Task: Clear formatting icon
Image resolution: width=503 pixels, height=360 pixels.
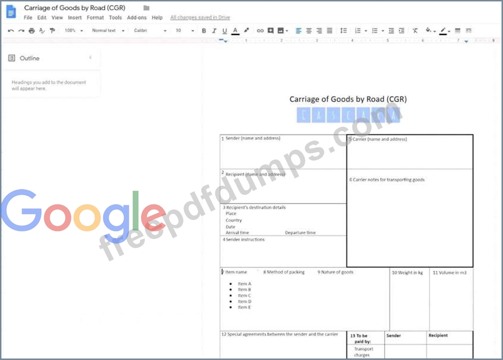Action: (x=415, y=31)
